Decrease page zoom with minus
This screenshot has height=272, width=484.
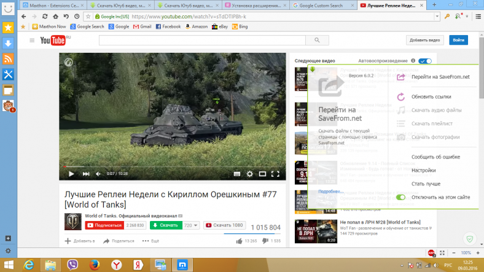point(454,253)
